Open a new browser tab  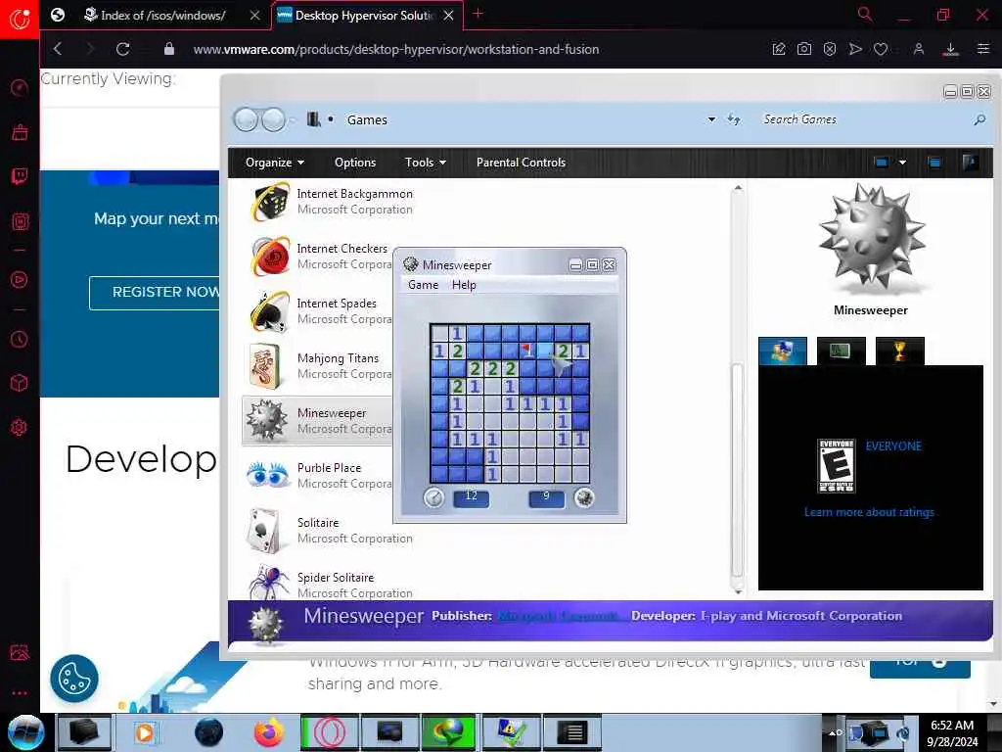478,14
